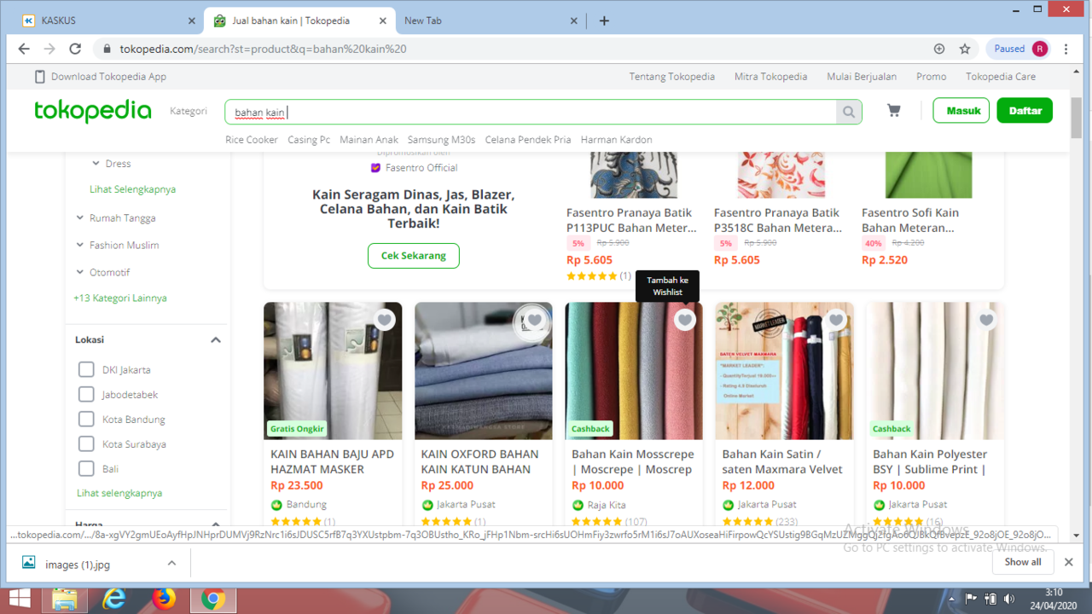Open Chrome three-dot menu

pyautogui.click(x=1066, y=49)
